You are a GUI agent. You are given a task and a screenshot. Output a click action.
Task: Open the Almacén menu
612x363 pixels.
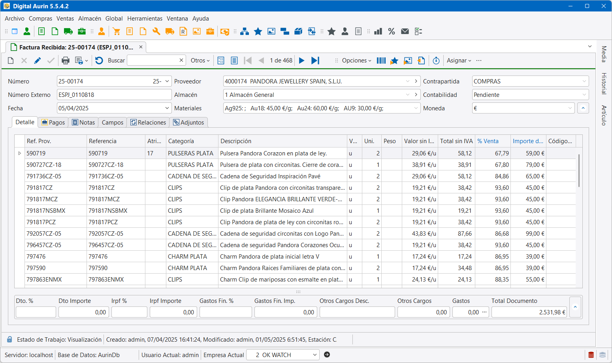click(x=90, y=19)
